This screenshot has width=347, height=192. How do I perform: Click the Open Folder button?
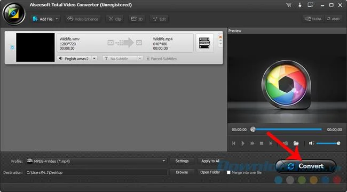click(210, 172)
